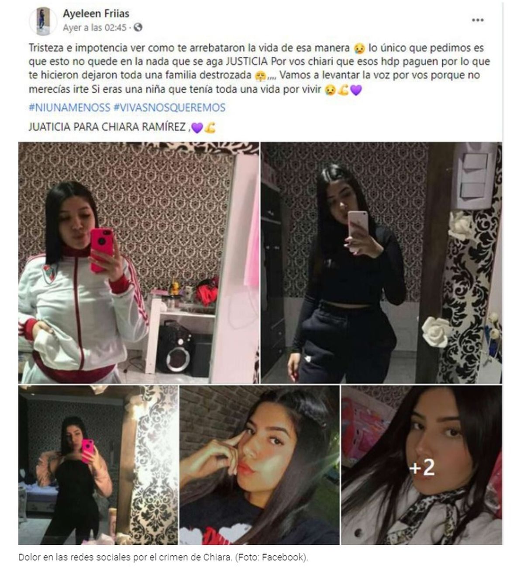This screenshot has width=524, height=567.
Task: Click the public globe privacy icon
Action: tap(138, 27)
